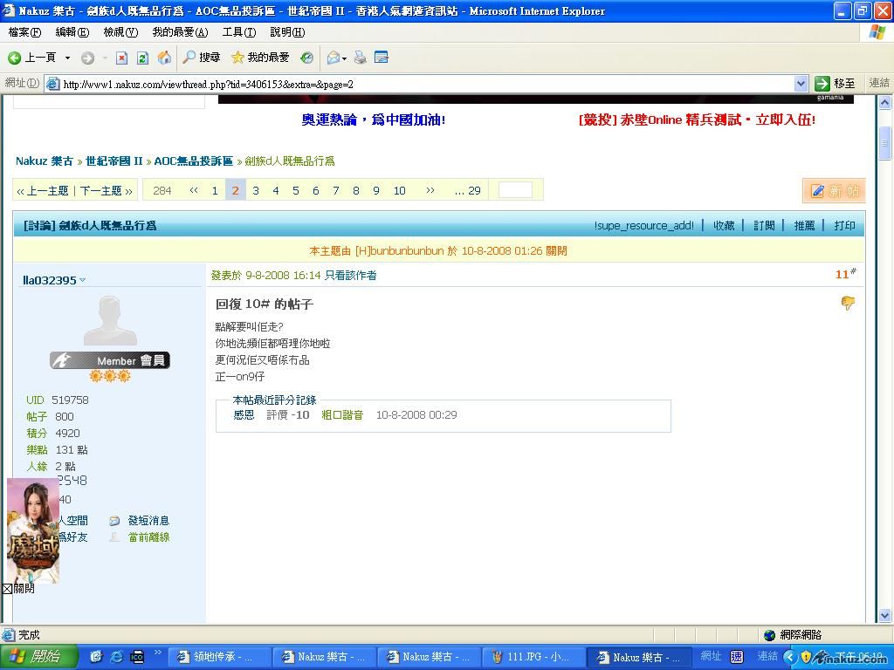The height and width of the screenshot is (670, 894).
Task: Switch to the 領地传承 taskbar window
Action: 219,657
